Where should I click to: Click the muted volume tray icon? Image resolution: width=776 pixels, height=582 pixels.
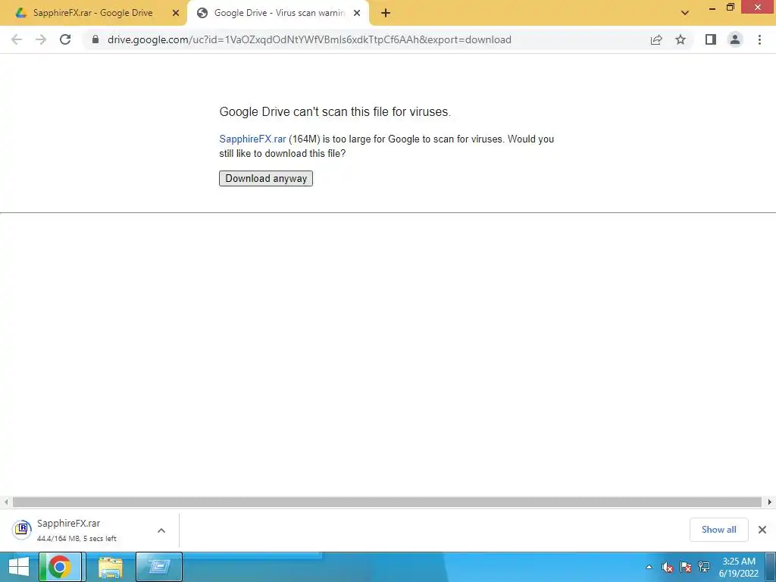point(667,567)
